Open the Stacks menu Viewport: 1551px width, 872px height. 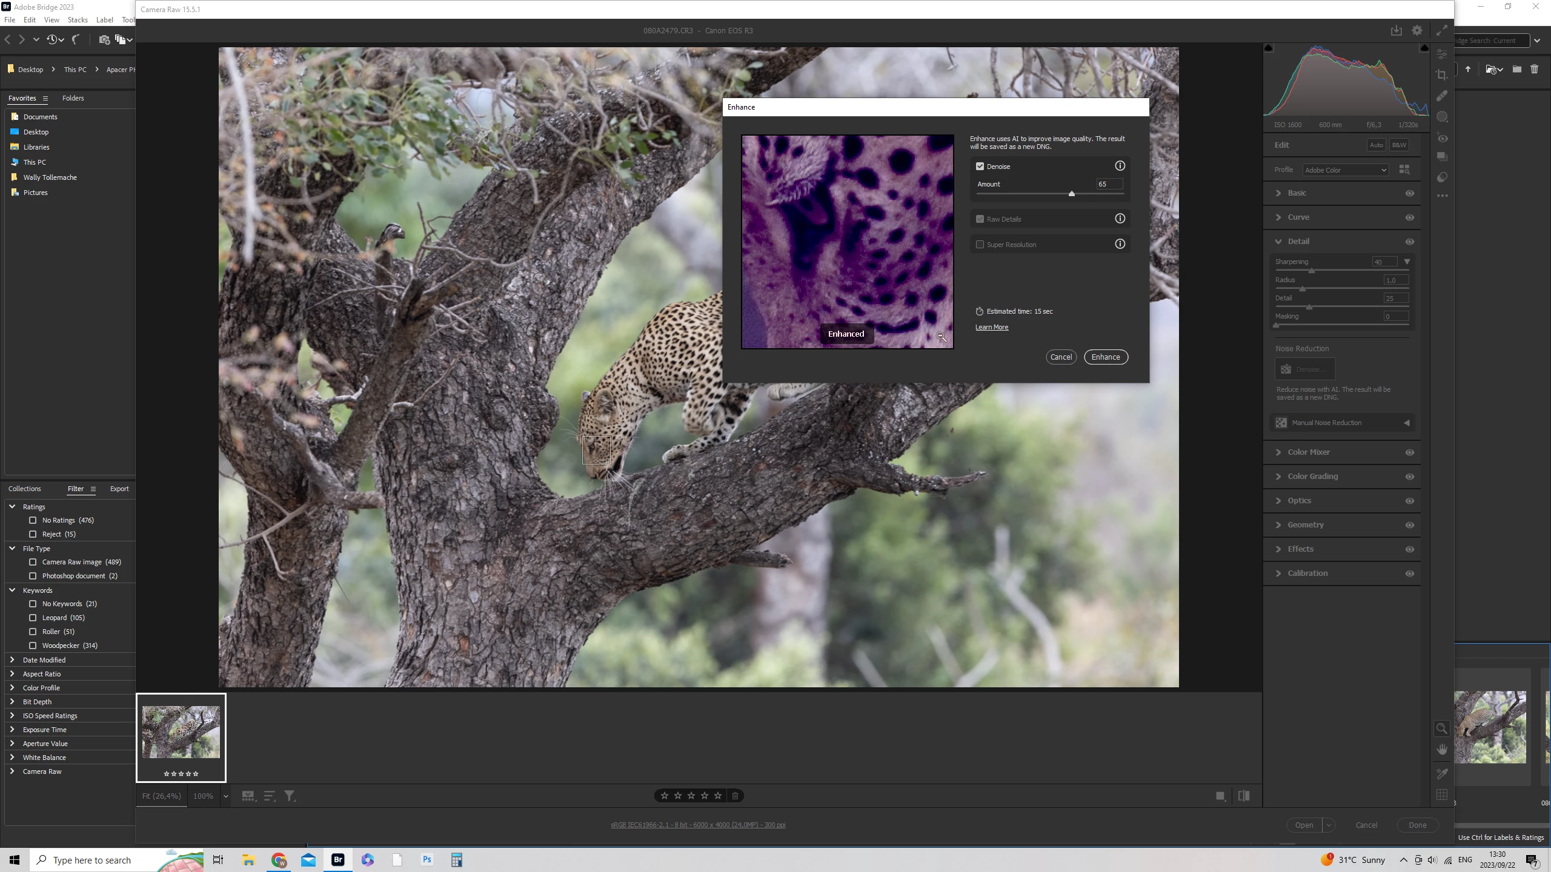[x=78, y=20]
